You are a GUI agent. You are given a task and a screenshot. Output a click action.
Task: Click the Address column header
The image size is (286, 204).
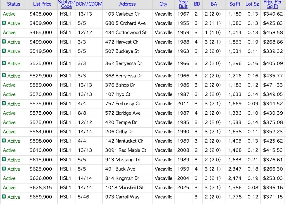[127, 4]
